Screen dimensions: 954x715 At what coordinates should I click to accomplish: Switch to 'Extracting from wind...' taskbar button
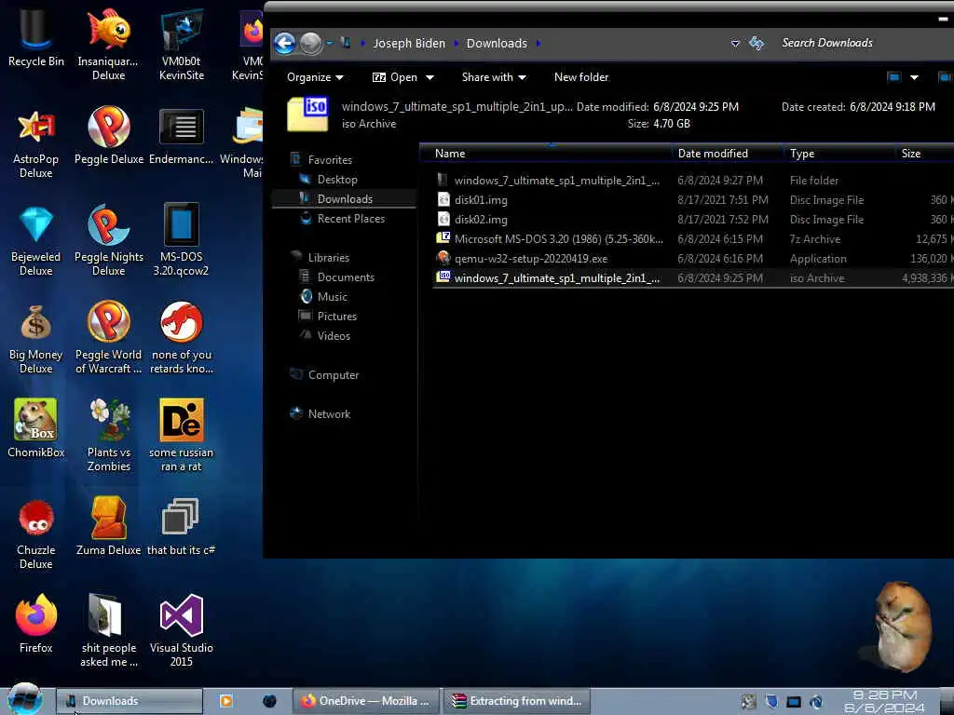coord(517,701)
